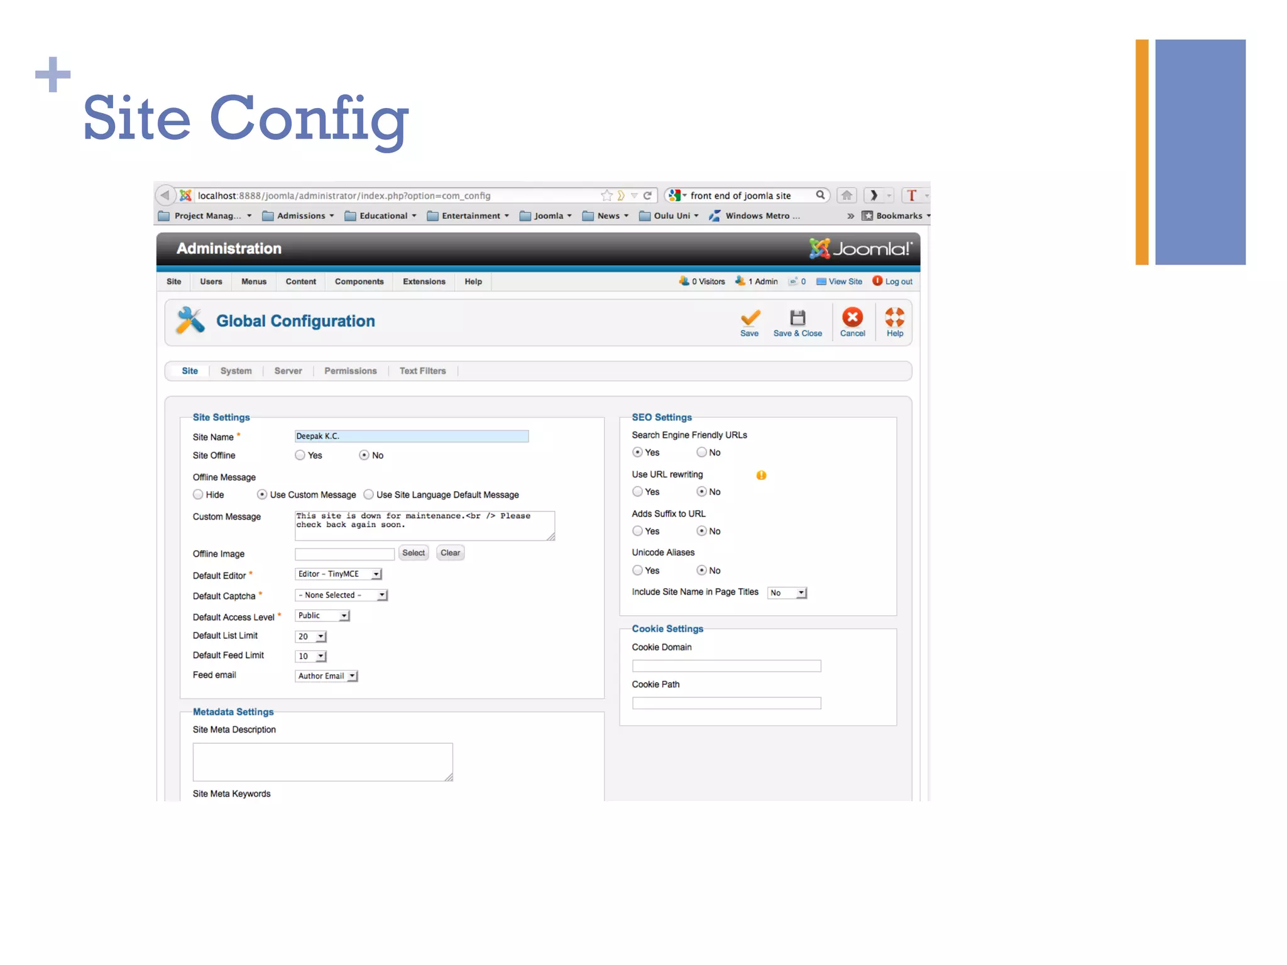1287x965 pixels.
Task: Expand the Admissions bookmarks folder
Action: [x=298, y=215]
